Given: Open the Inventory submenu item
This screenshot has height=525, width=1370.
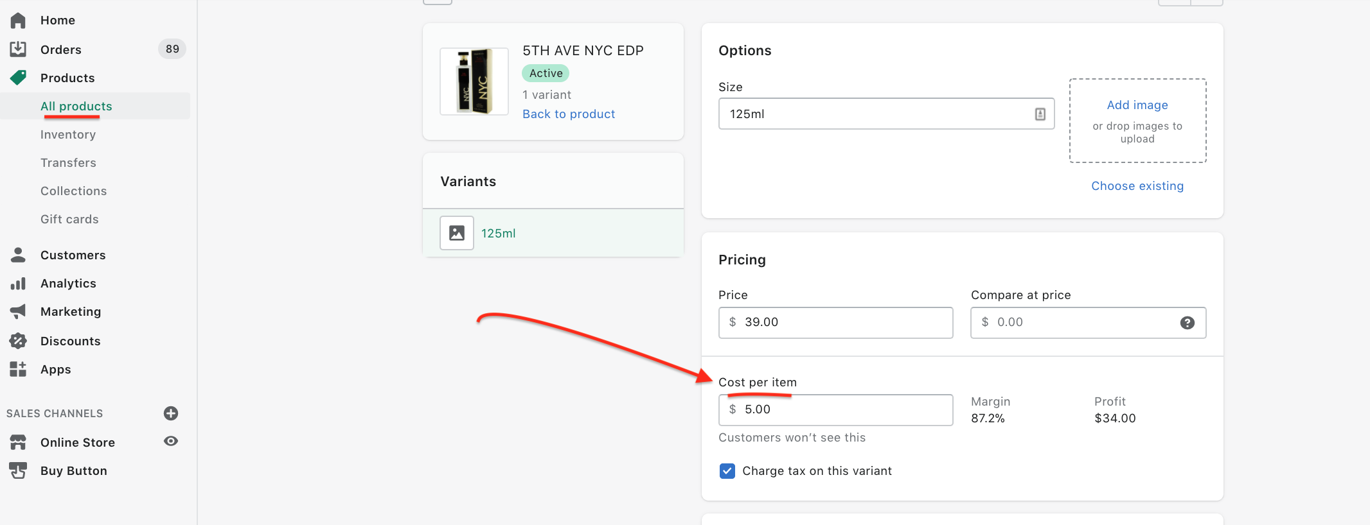Looking at the screenshot, I should point(68,135).
